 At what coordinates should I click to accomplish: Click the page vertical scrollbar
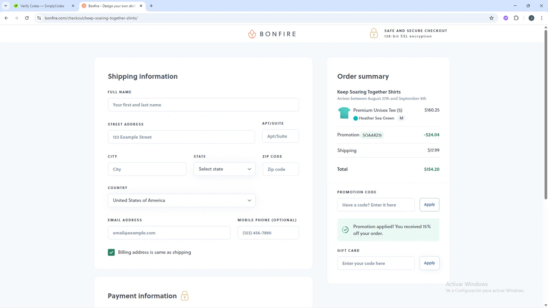pyautogui.click(x=546, y=115)
